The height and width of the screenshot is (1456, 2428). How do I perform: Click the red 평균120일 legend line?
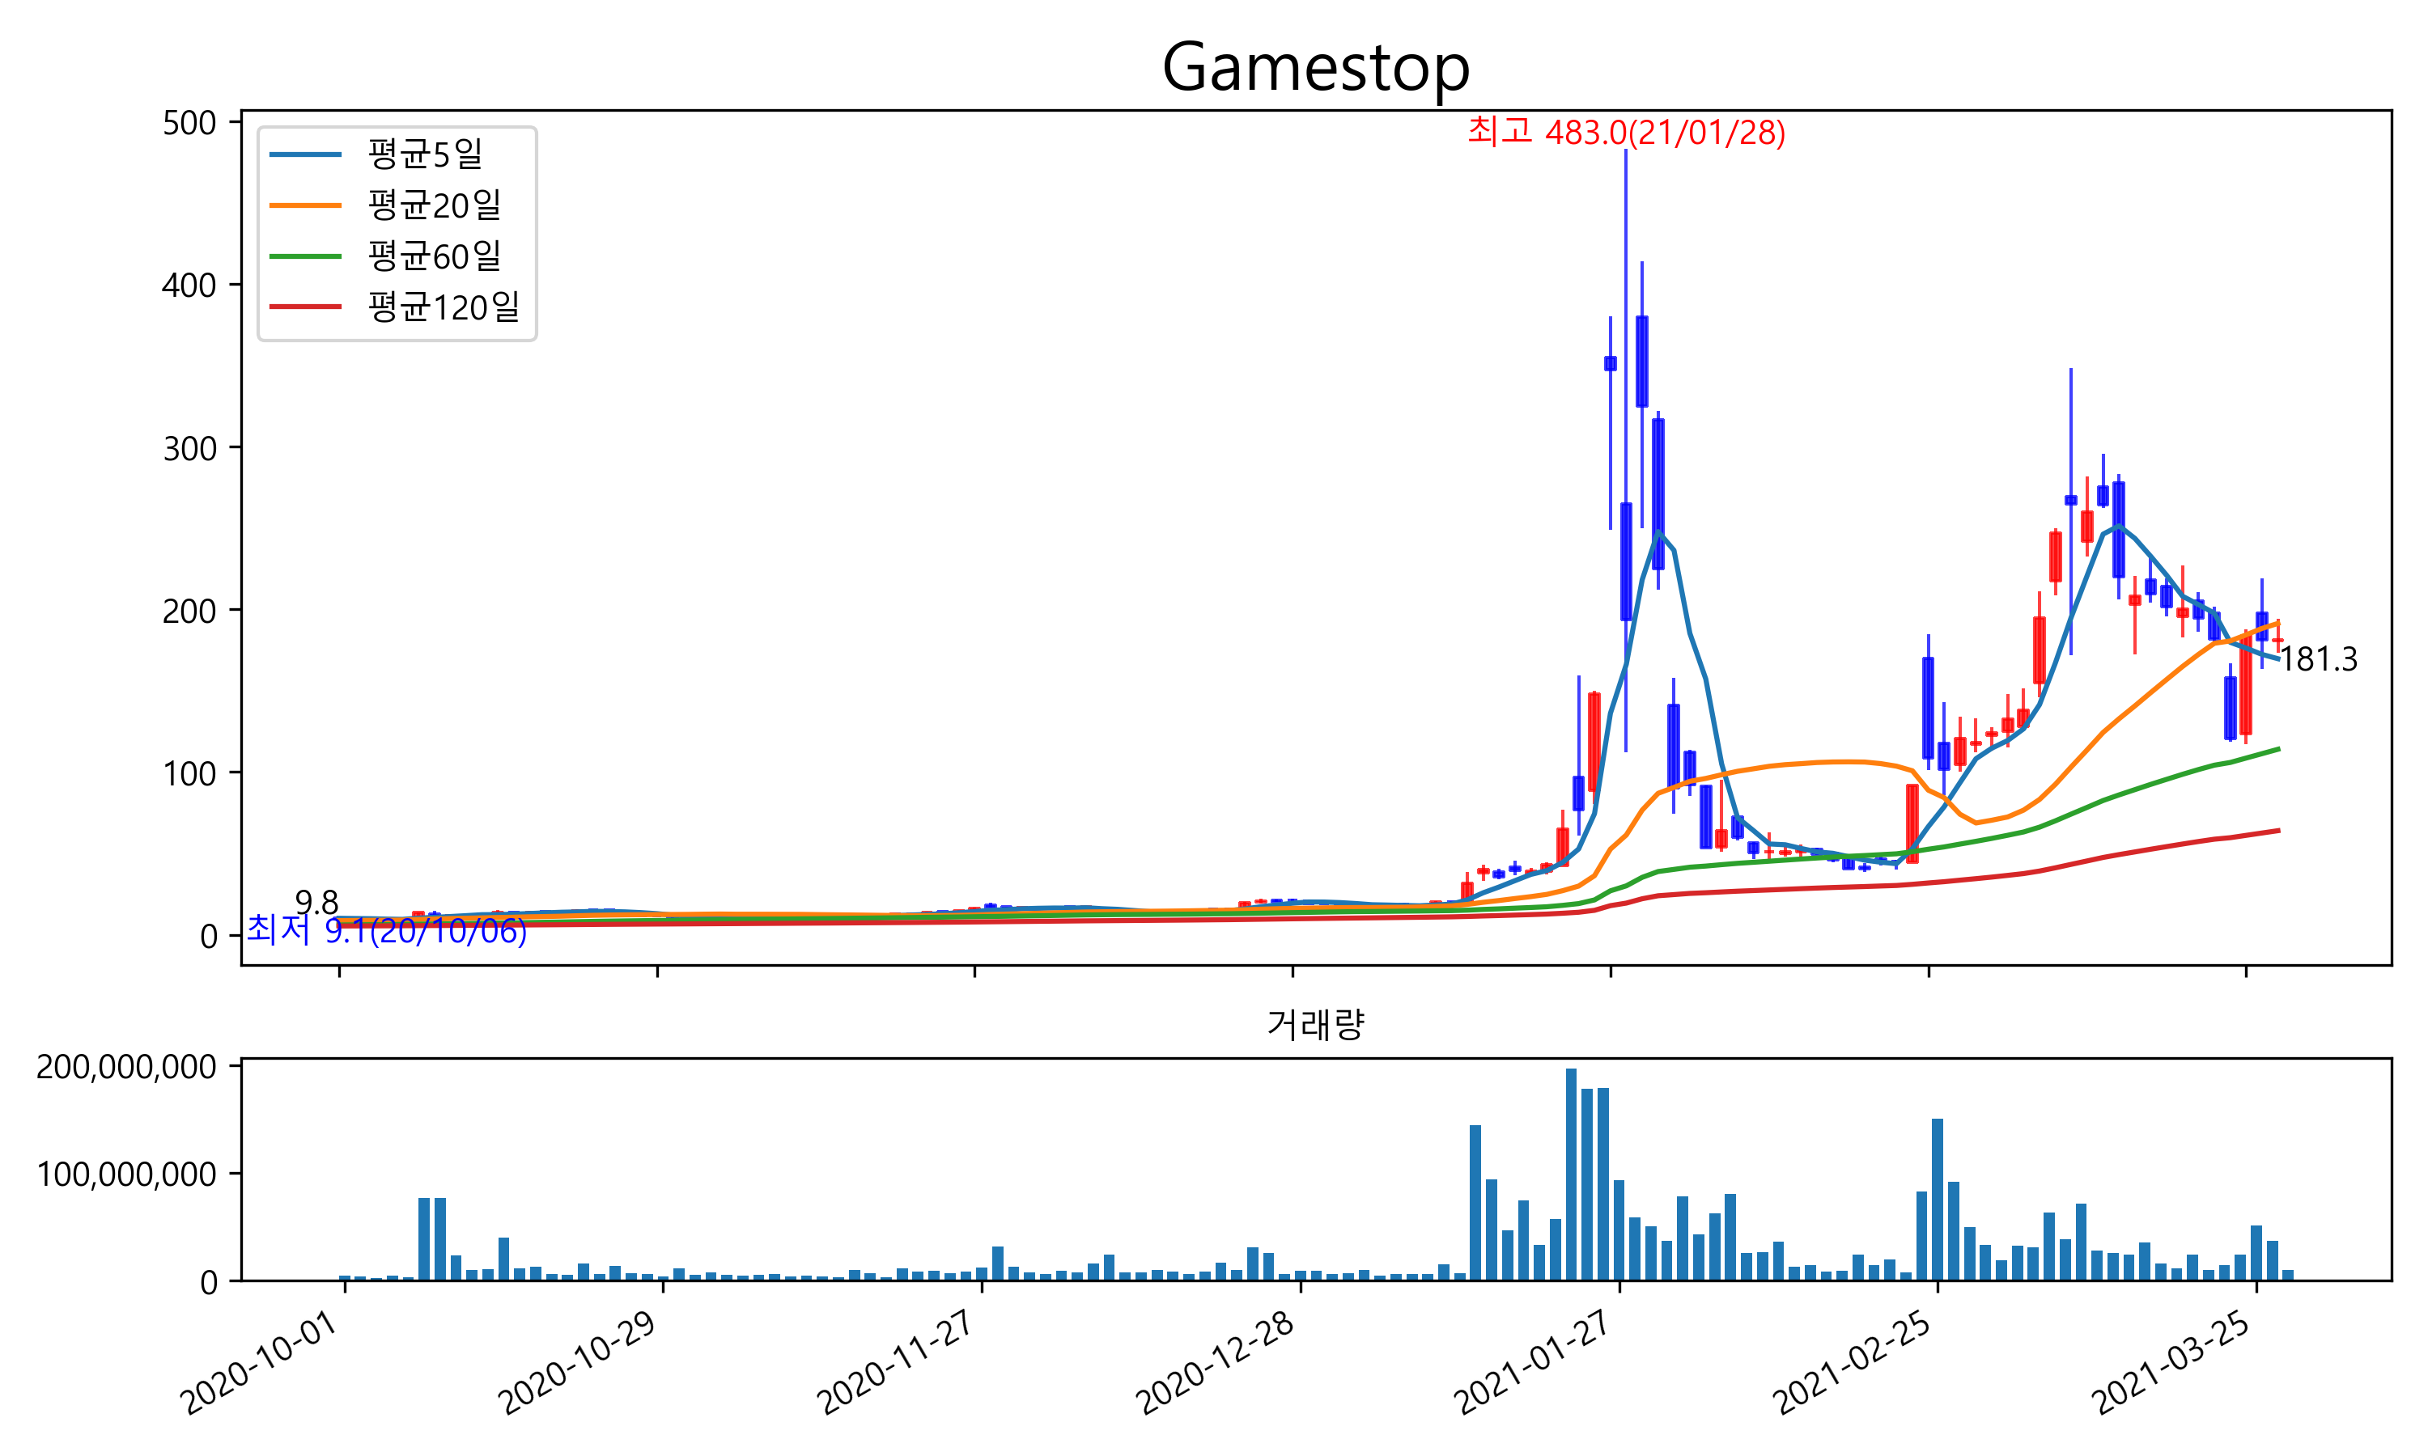pyautogui.click(x=305, y=307)
